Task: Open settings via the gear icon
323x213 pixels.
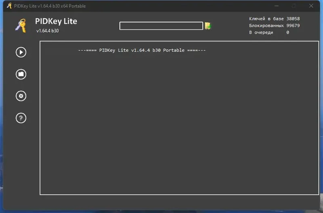Action: (21, 96)
